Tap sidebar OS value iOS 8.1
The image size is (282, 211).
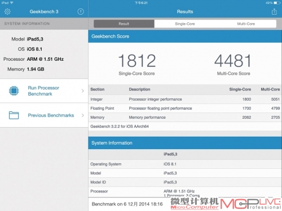click(x=34, y=49)
